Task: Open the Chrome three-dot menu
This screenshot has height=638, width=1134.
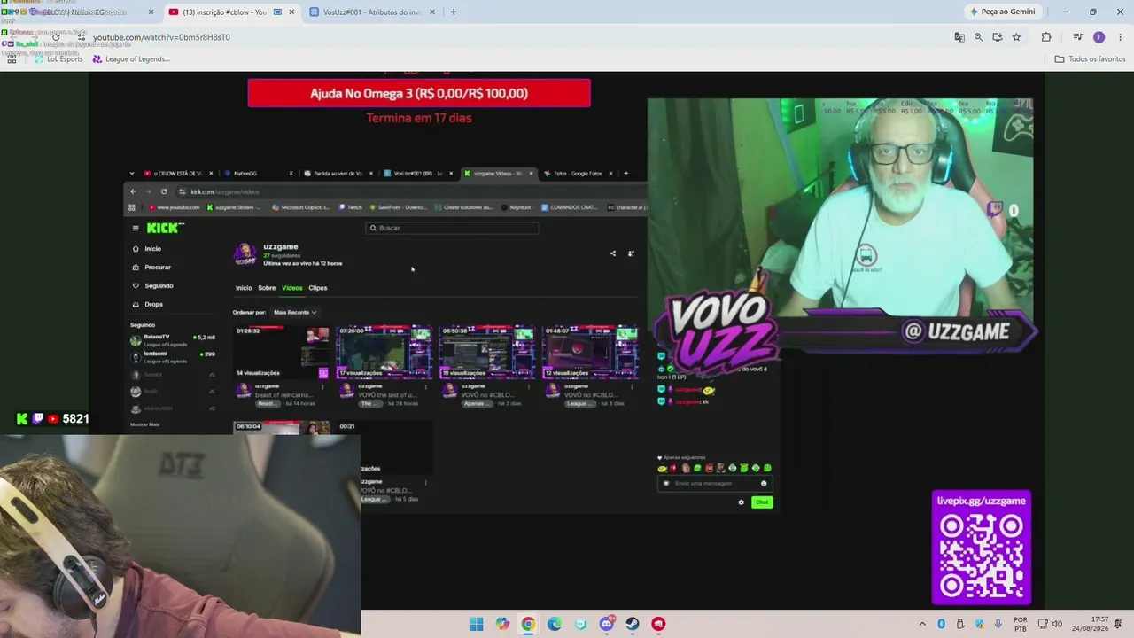Action: click(1121, 37)
